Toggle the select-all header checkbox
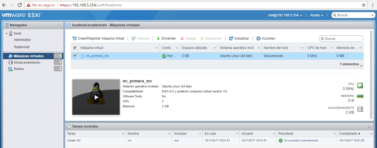The width and height of the screenshot is (377, 148). click(x=75, y=48)
